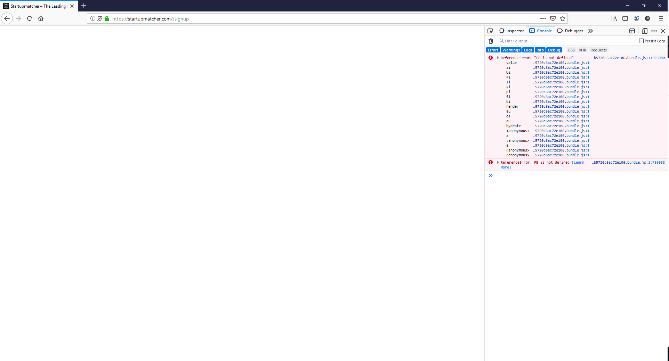The height and width of the screenshot is (361, 669).
Task: Open the devtools meatball settings menu
Action: (654, 31)
